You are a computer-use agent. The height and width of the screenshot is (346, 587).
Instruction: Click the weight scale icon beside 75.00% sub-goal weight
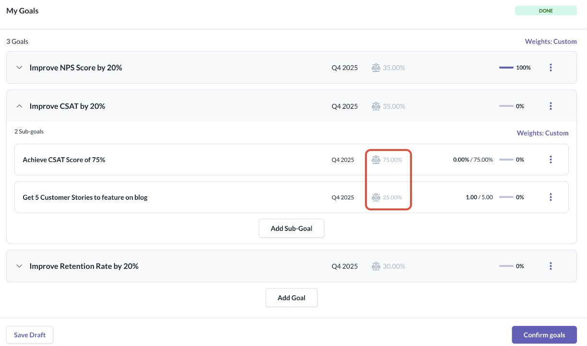pyautogui.click(x=376, y=160)
